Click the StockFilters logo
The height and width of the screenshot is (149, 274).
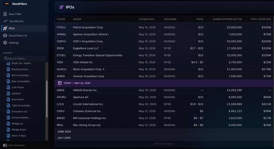pos(7,4)
